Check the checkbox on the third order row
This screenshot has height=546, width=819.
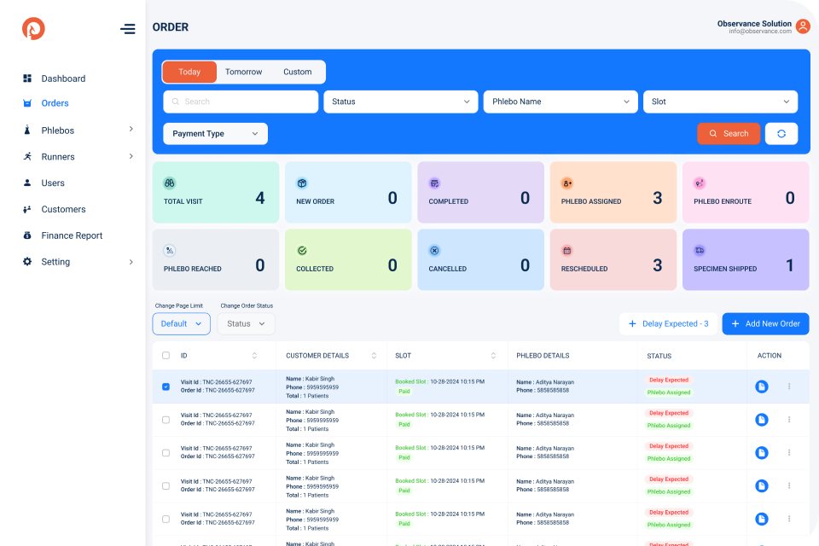(x=166, y=453)
